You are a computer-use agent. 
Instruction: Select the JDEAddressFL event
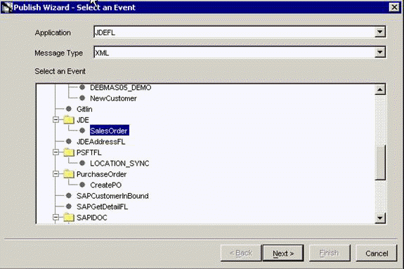(101, 142)
